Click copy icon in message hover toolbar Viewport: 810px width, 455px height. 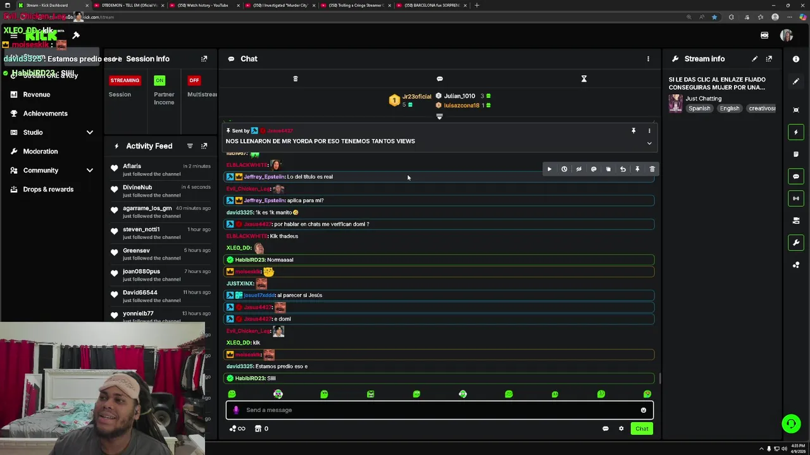point(608,169)
